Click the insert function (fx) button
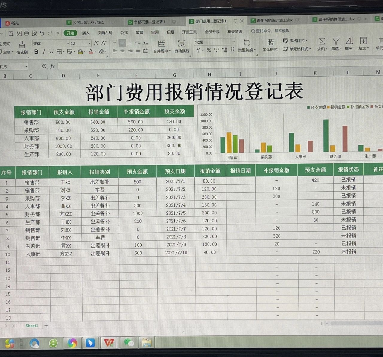This screenshot has width=383, height=357. coord(52,67)
